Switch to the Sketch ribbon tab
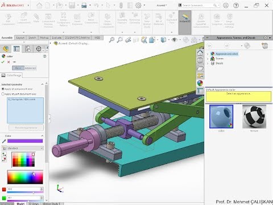The width and height of the screenshot is (273, 205). pos(32,38)
